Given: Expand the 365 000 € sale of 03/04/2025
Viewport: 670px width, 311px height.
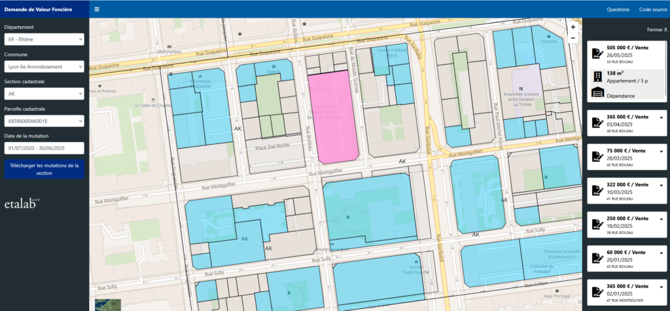Looking at the screenshot, I should (x=661, y=117).
